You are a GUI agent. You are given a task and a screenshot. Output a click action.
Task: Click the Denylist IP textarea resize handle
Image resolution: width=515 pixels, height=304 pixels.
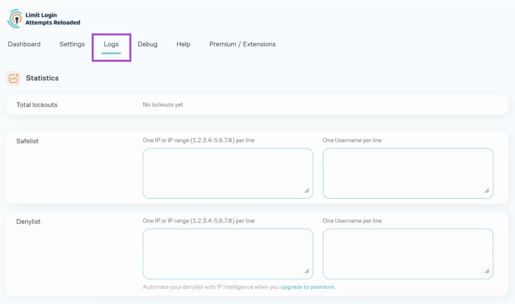click(x=307, y=271)
